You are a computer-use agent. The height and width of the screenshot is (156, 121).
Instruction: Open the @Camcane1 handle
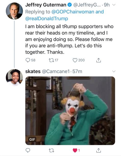coord(56,71)
